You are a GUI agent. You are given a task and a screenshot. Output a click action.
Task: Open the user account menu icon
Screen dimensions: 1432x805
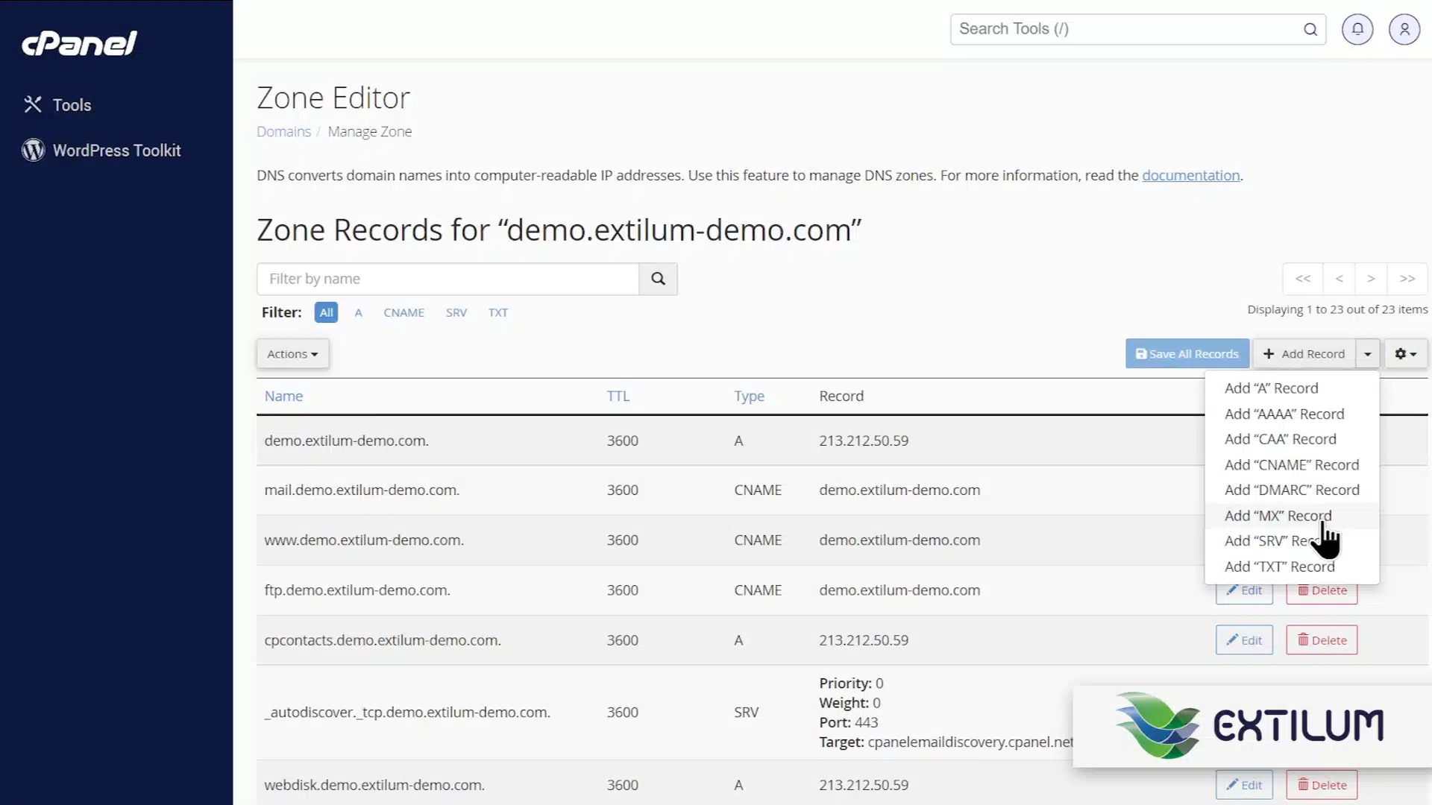point(1404,29)
